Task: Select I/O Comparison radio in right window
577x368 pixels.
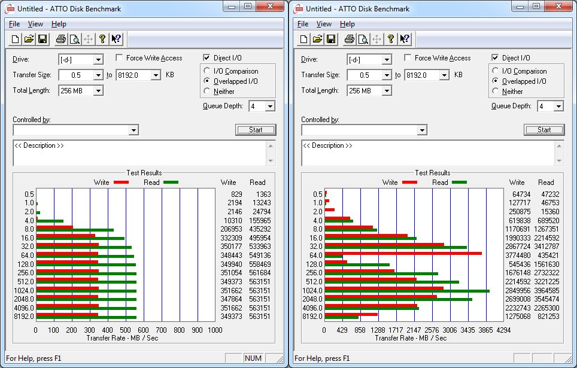Action: point(496,71)
